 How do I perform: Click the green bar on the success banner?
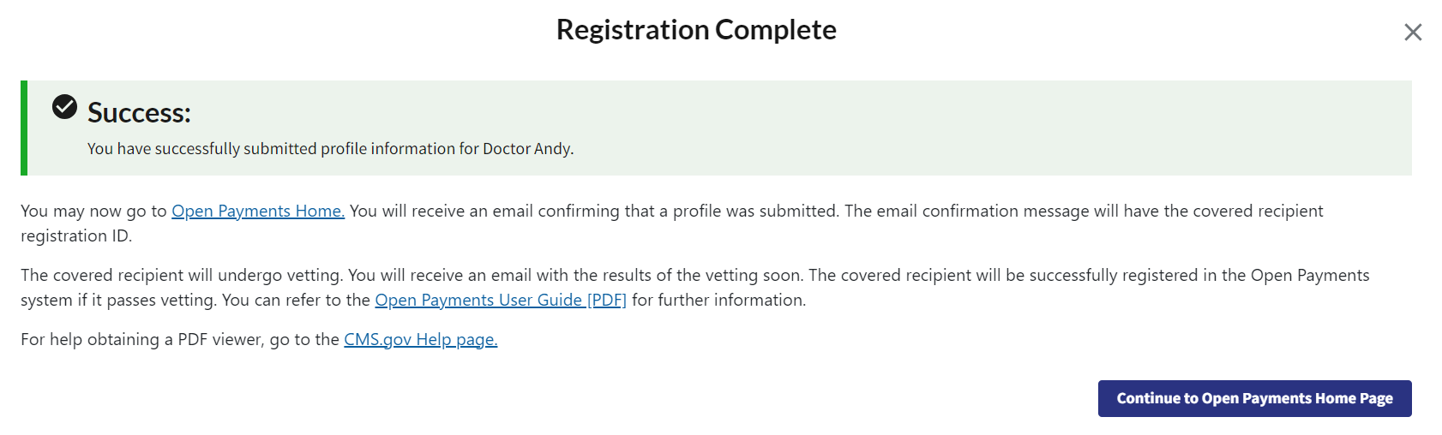pyautogui.click(x=24, y=128)
